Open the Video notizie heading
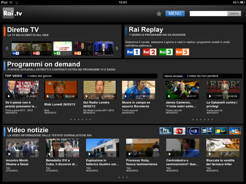 pyautogui.click(x=28, y=130)
